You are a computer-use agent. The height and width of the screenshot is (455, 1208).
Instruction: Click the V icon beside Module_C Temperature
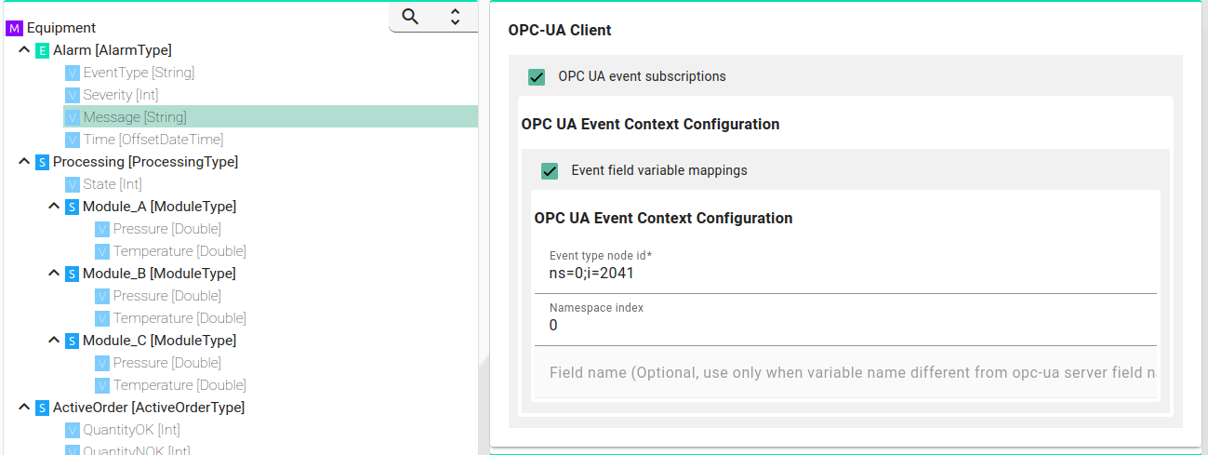(102, 385)
